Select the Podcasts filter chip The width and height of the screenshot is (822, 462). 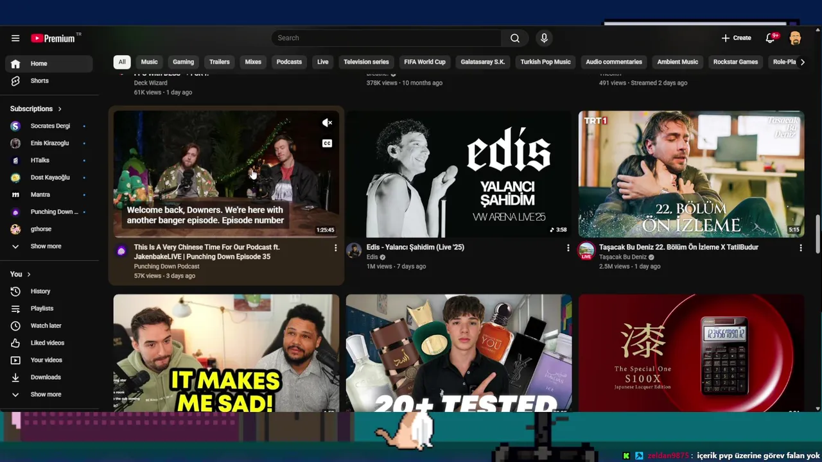[x=289, y=62]
